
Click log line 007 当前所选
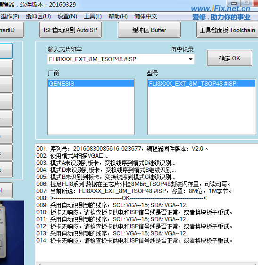pyautogui.click(x=134, y=191)
